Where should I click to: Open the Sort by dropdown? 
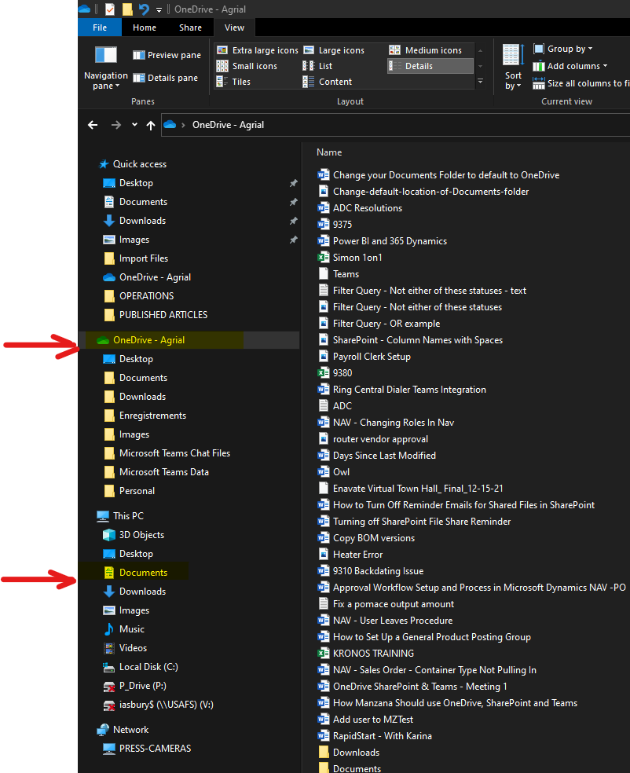513,68
